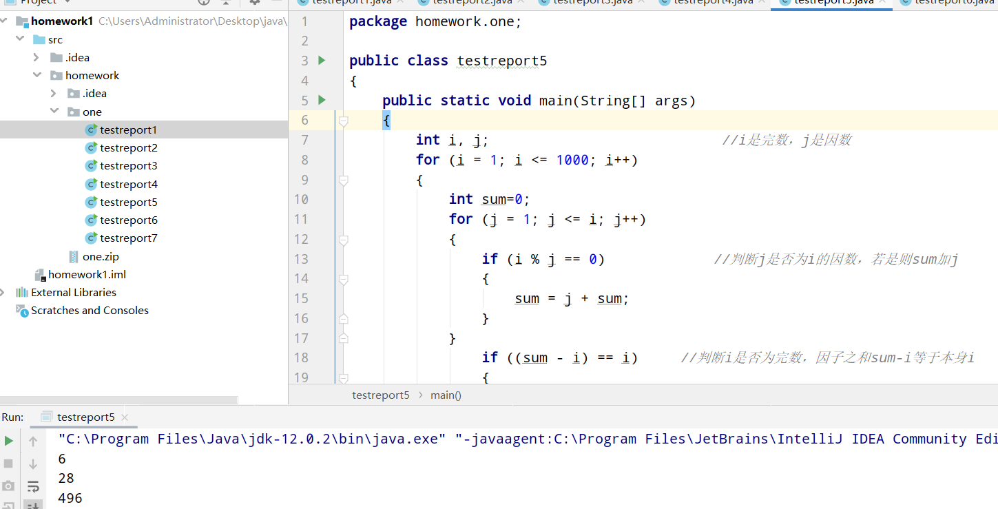Click the homework1 module icon
Screen dimensions: 998x509
[x=22, y=21]
